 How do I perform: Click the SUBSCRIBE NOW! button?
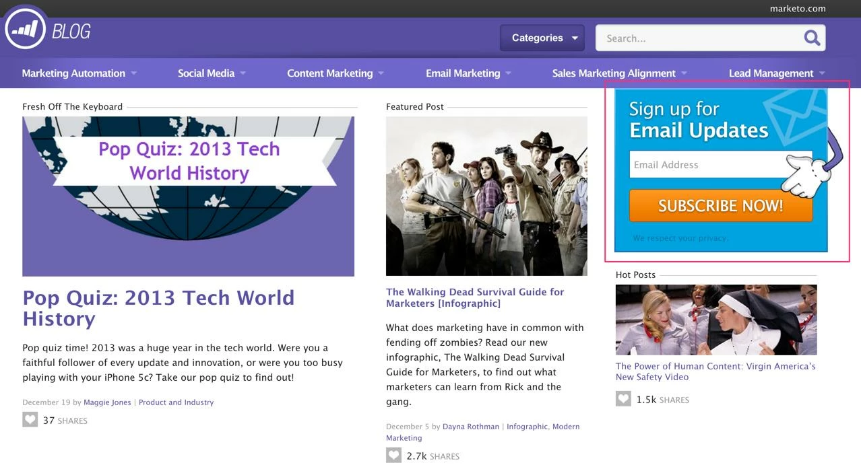click(721, 206)
